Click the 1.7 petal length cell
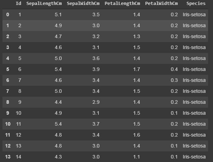213x162 pixels. pyautogui.click(x=136, y=69)
